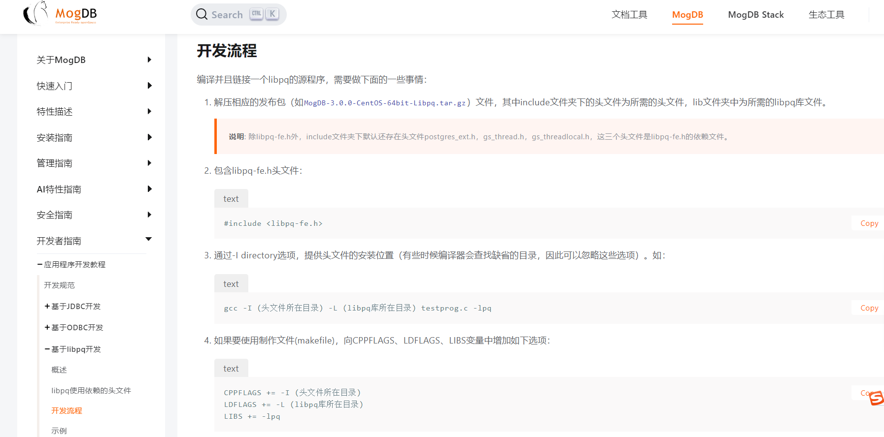Expand the 关于MogDB section arrow
Image resolution: width=884 pixels, height=437 pixels.
click(149, 60)
